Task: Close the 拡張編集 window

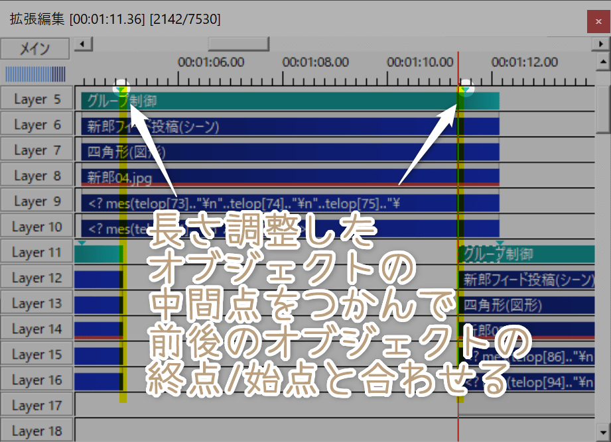Action: coord(596,21)
